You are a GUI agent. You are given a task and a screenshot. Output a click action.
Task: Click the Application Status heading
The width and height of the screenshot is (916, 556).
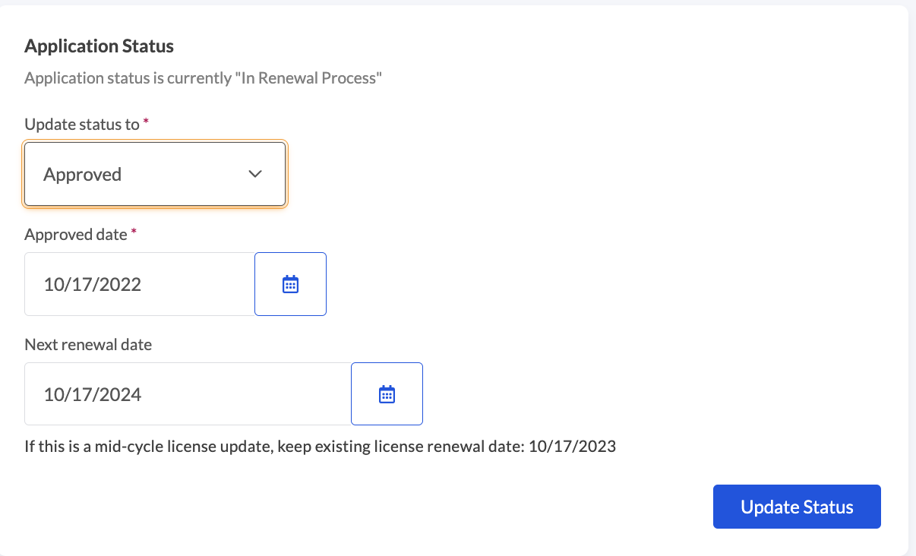tap(99, 46)
